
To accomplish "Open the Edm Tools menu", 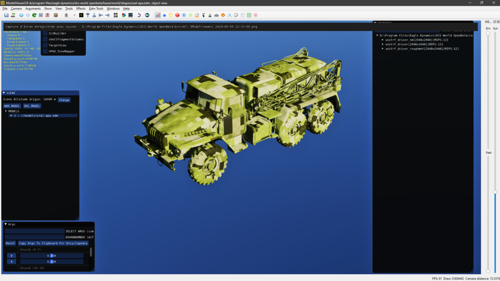I will (x=96, y=8).
